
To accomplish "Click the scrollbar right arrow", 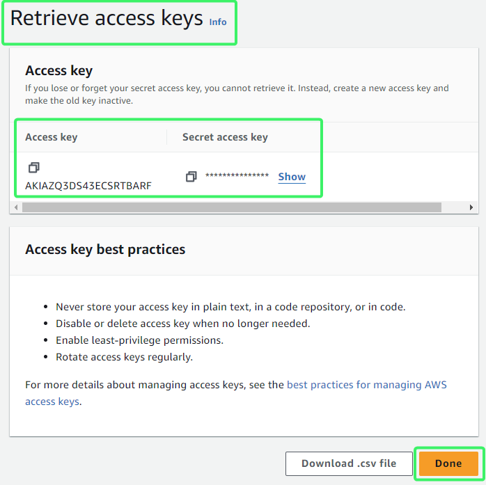I will (471, 207).
